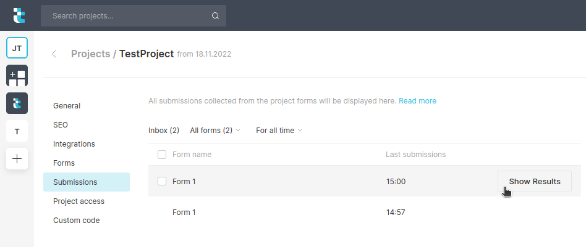Switch to the SEO tab
Viewport: 586px width, 247px height.
[x=61, y=125]
